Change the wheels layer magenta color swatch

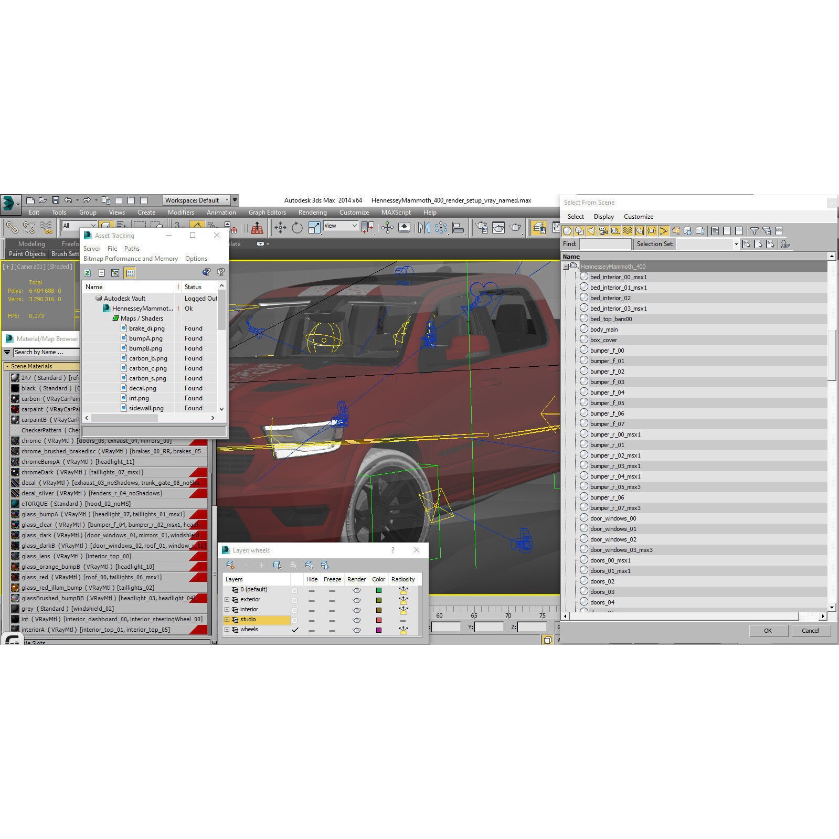379,630
